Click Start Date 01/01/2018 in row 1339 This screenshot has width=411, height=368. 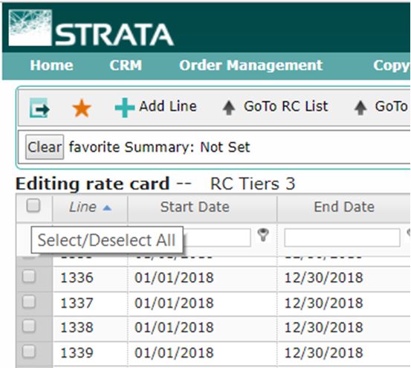pos(174,352)
